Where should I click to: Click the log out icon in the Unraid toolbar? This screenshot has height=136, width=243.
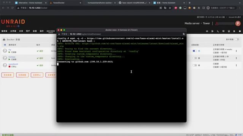(x=212, y=31)
